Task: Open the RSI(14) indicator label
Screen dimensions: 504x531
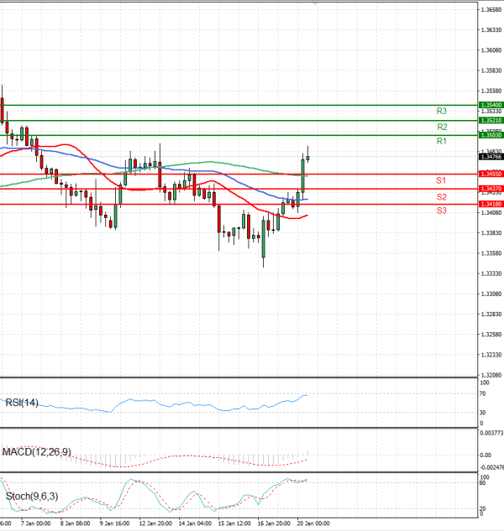Action: click(23, 403)
